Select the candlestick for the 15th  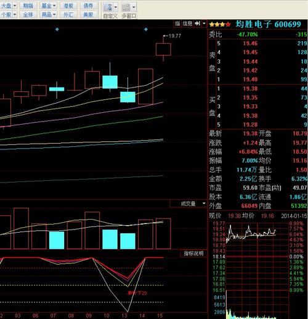(x=163, y=49)
